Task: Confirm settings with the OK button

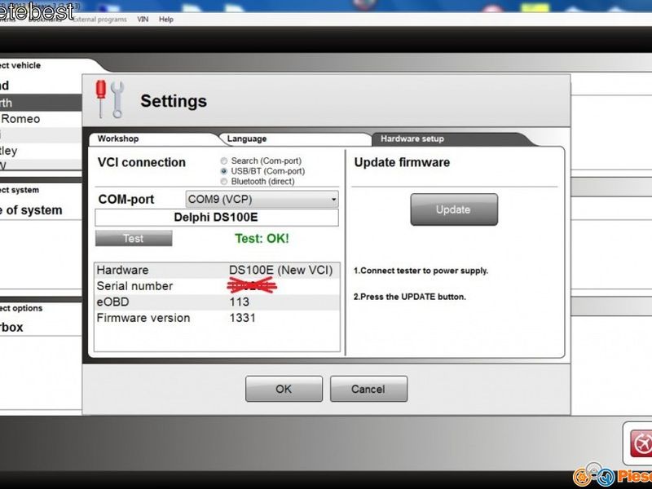Action: click(x=284, y=389)
